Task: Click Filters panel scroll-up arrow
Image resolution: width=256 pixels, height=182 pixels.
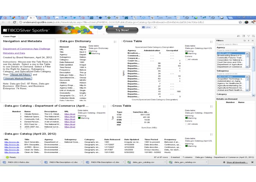Action: pyautogui.click(x=253, y=47)
